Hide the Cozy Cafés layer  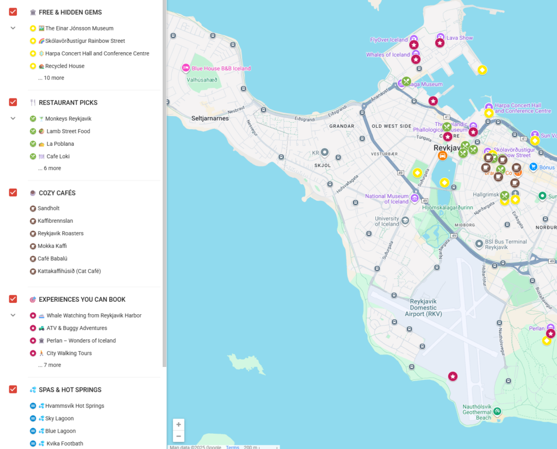[13, 192]
